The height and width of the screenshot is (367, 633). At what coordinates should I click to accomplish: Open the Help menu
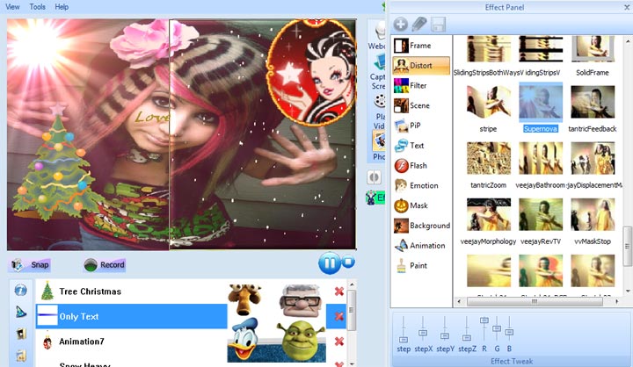pos(62,7)
